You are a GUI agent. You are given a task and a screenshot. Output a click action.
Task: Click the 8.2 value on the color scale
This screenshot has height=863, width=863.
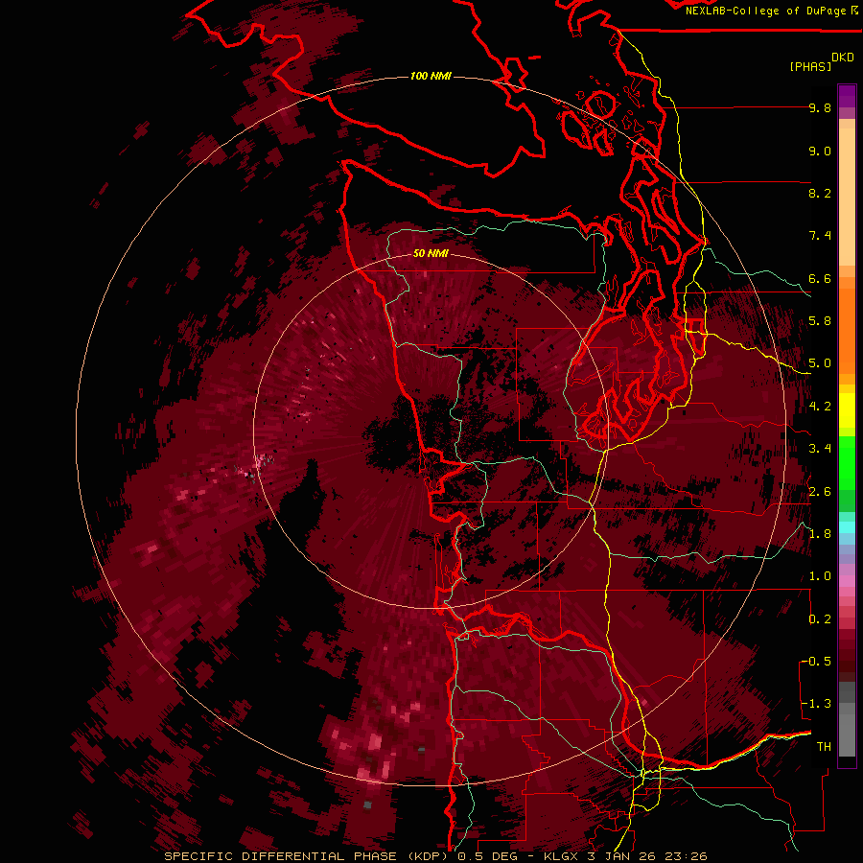(820, 193)
